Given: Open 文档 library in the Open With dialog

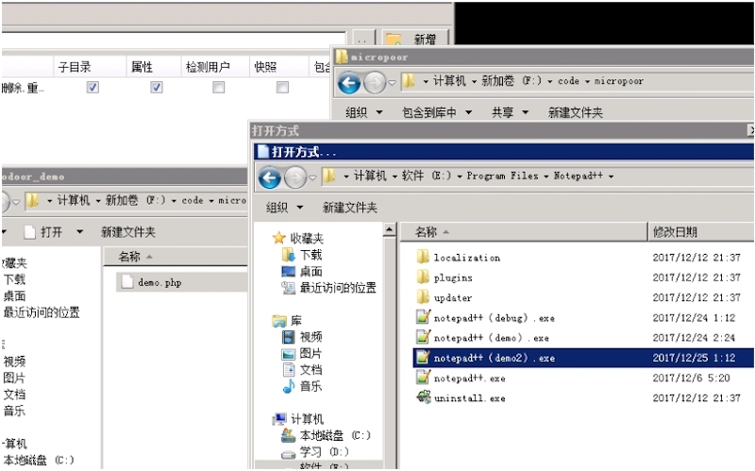Looking at the screenshot, I should tap(310, 369).
